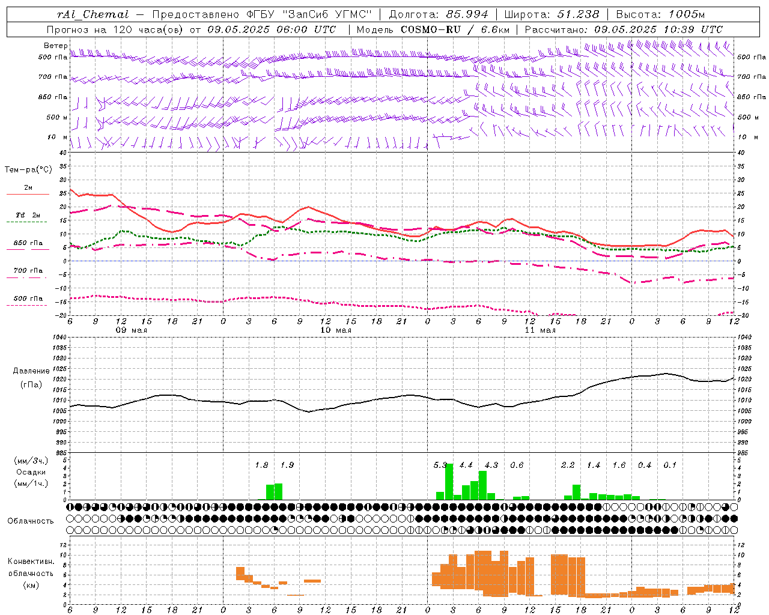Click the '09 мая' date label

coord(132,330)
